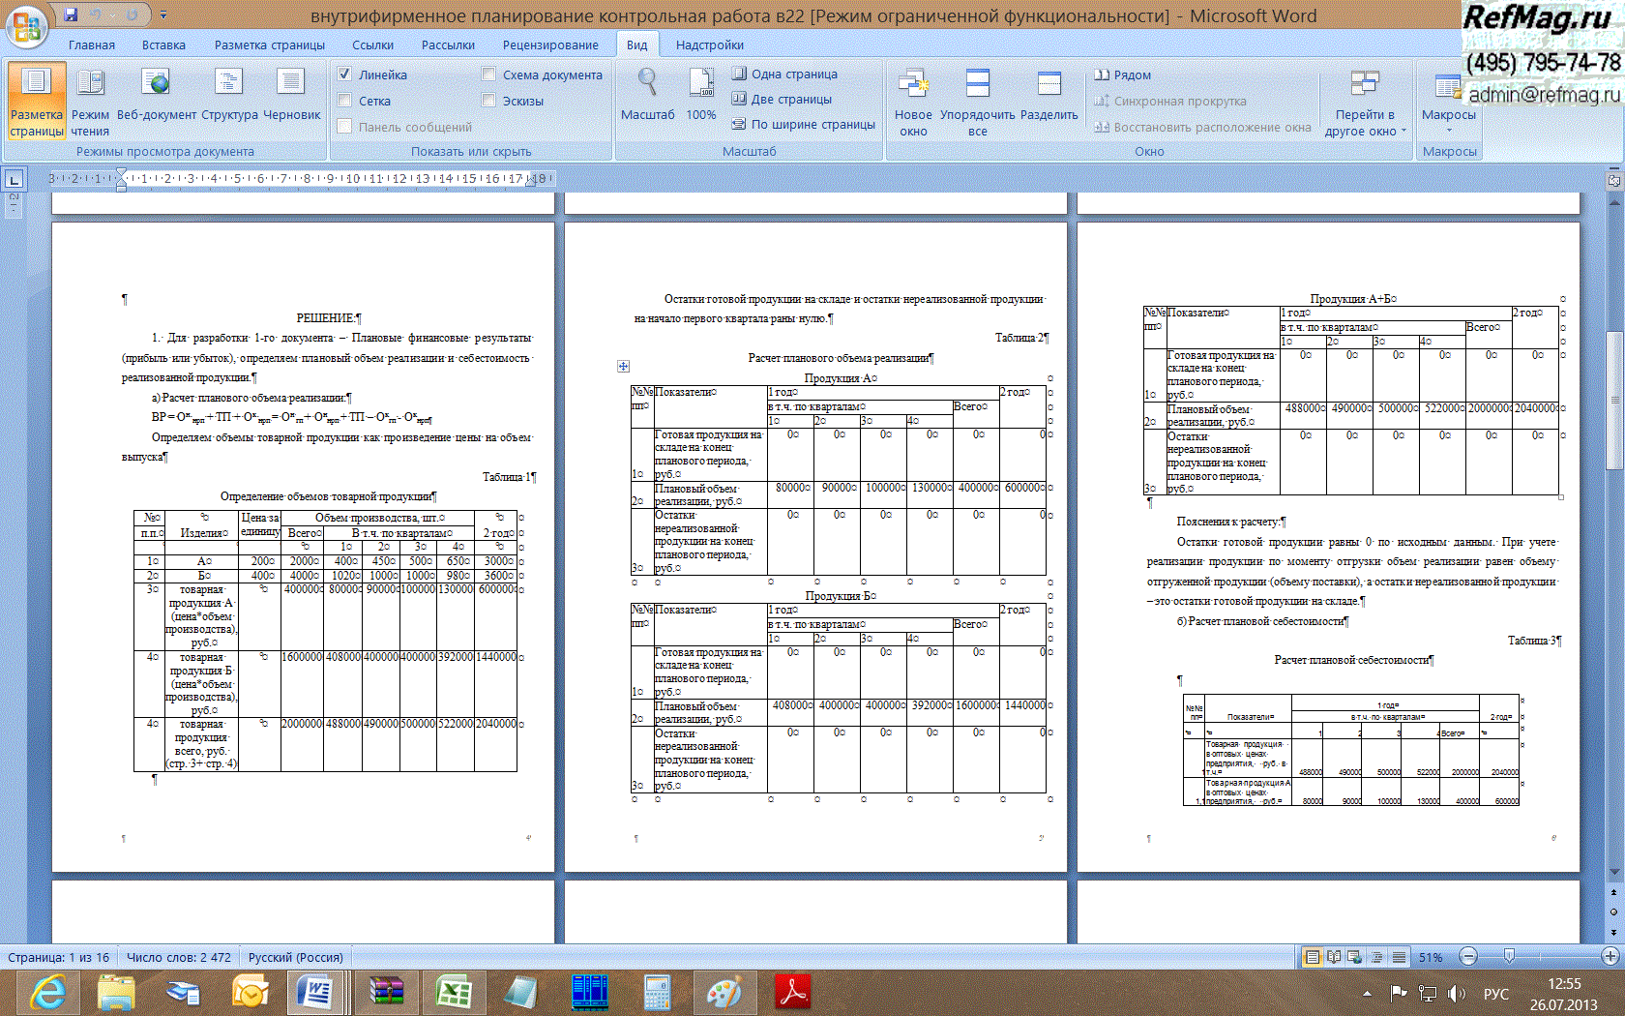Click the zoom slider in status bar
The height and width of the screenshot is (1016, 1625).
pos(1509,957)
